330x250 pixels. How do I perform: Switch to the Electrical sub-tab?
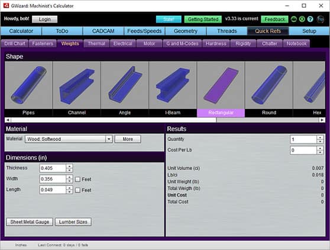pyautogui.click(x=122, y=44)
